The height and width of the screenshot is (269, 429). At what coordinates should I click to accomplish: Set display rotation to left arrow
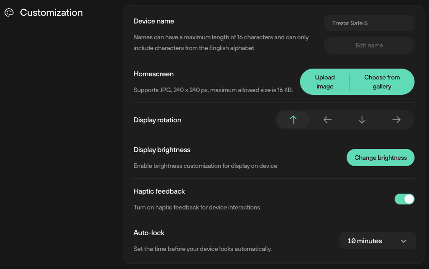click(x=328, y=120)
